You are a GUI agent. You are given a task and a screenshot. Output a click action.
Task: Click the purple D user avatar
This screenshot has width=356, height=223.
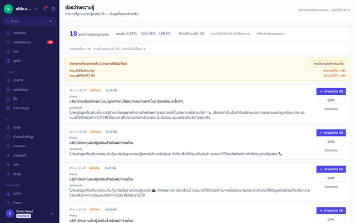click(10, 214)
